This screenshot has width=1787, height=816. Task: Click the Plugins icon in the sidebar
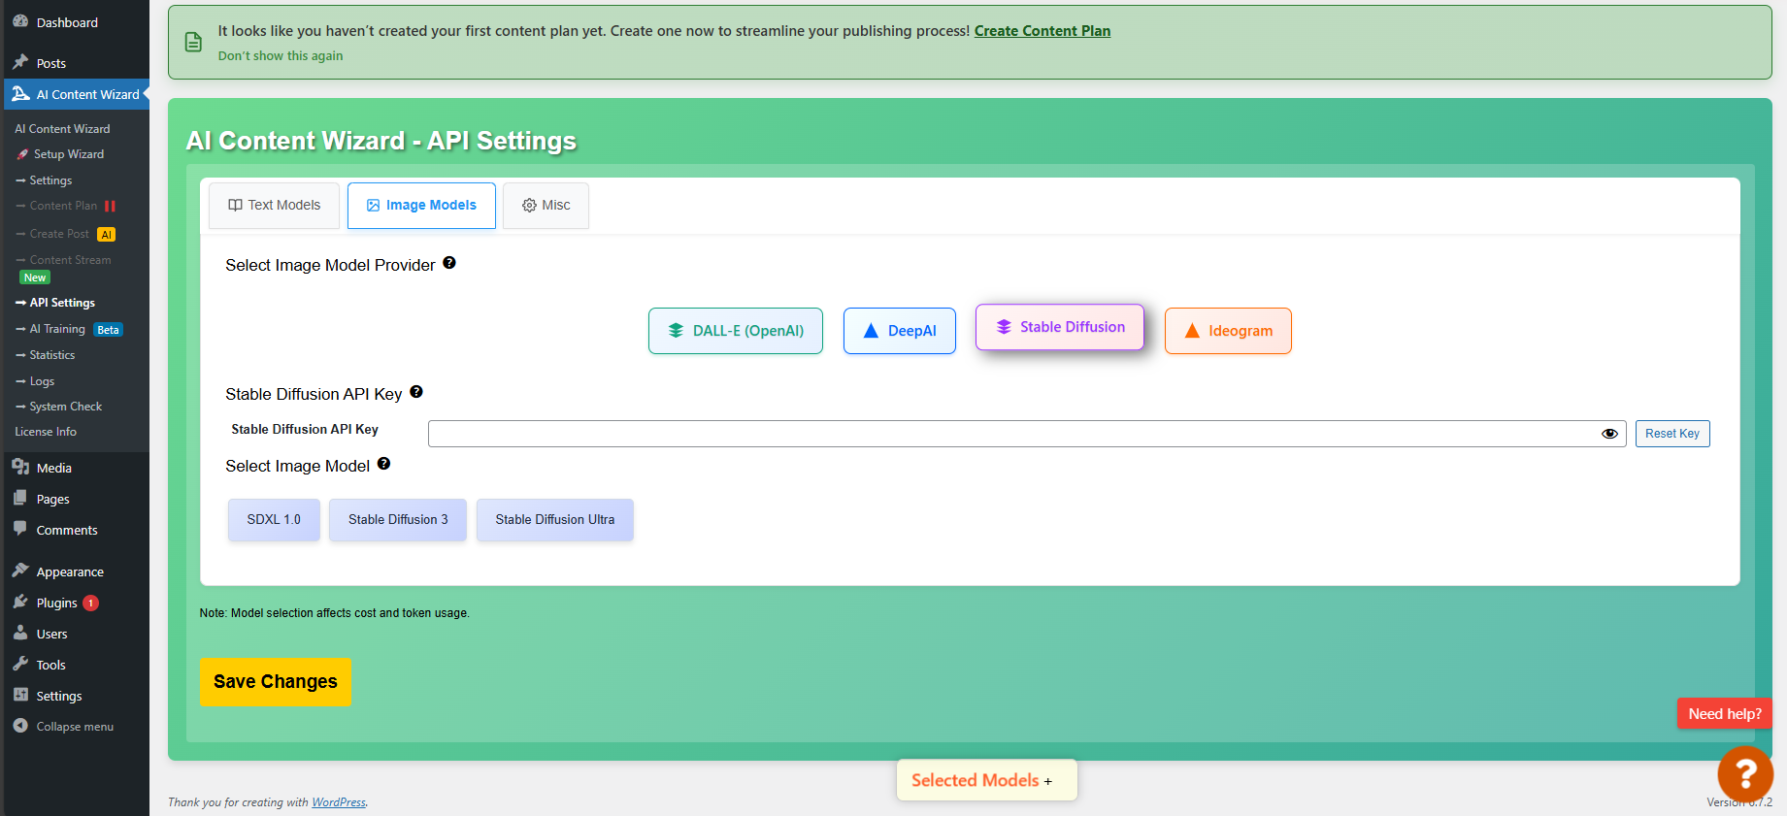tap(20, 603)
